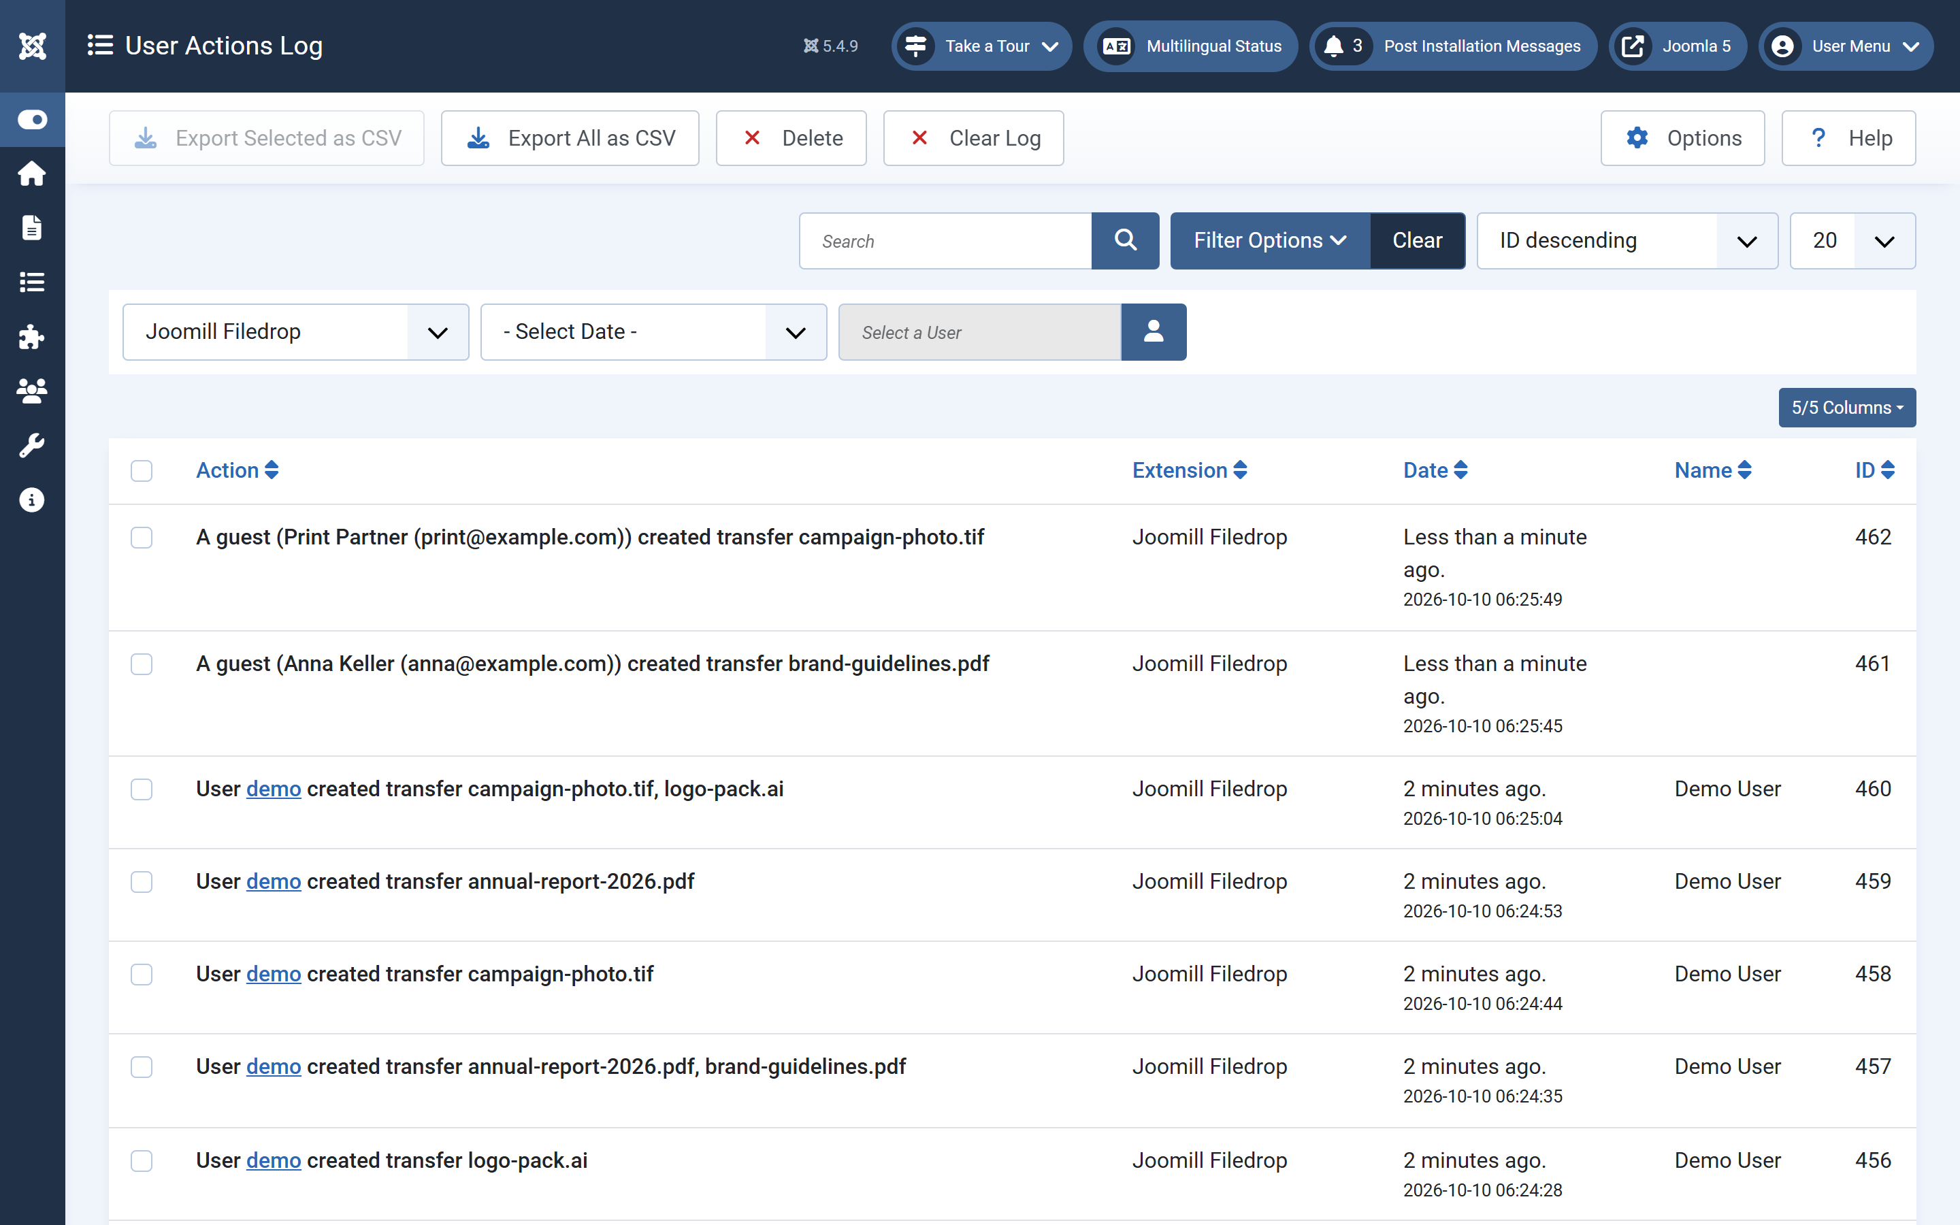
Task: Click the red X icon on Clear Log
Action: pyautogui.click(x=919, y=137)
